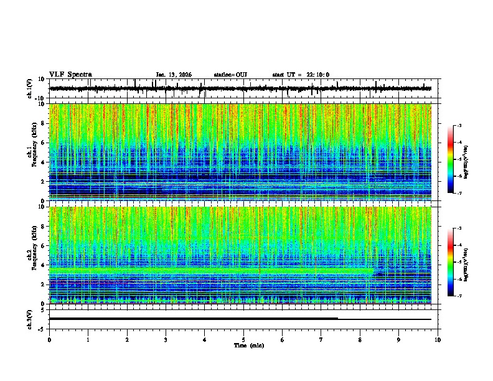Click the color bar beside the ch.2 spectrogram
493x381 pixels.
click(451, 262)
